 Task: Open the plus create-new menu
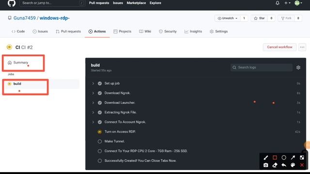[287, 3]
